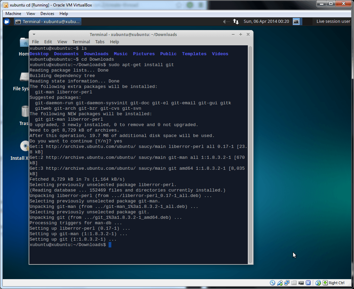This screenshot has width=354, height=289.
Task: Open the VirtualBox Machine menu
Action: tap(13, 14)
